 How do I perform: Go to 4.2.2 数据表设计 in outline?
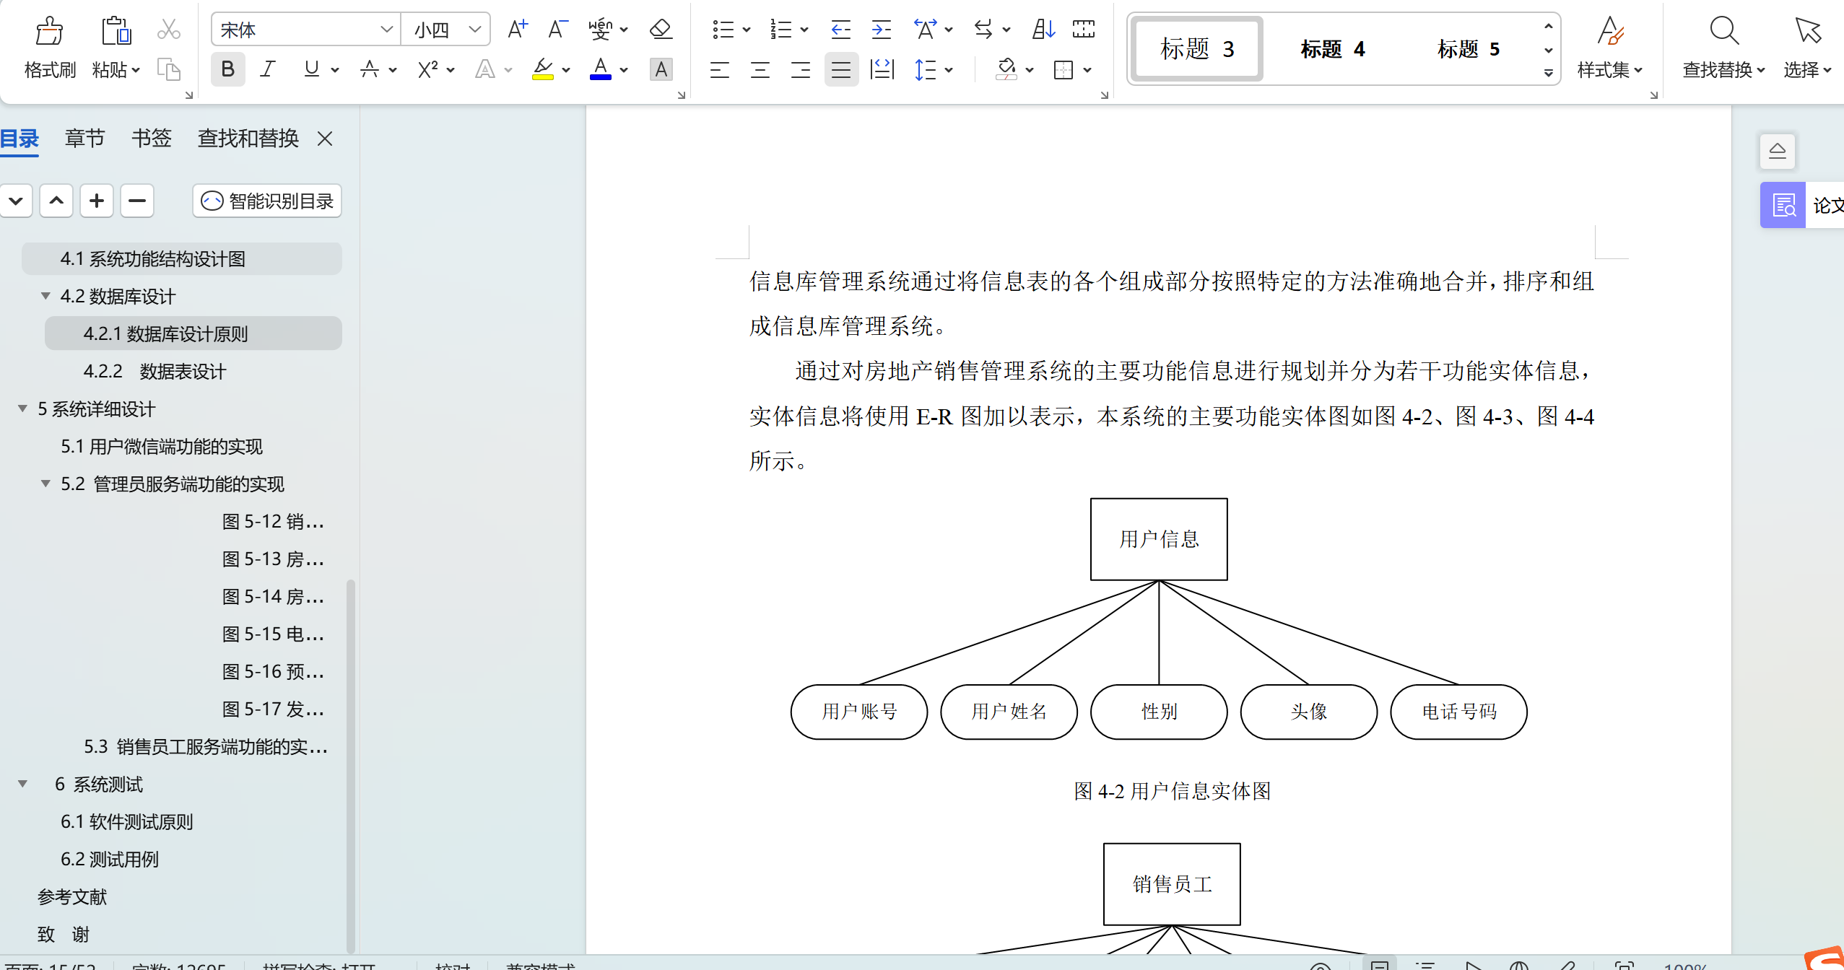[155, 372]
